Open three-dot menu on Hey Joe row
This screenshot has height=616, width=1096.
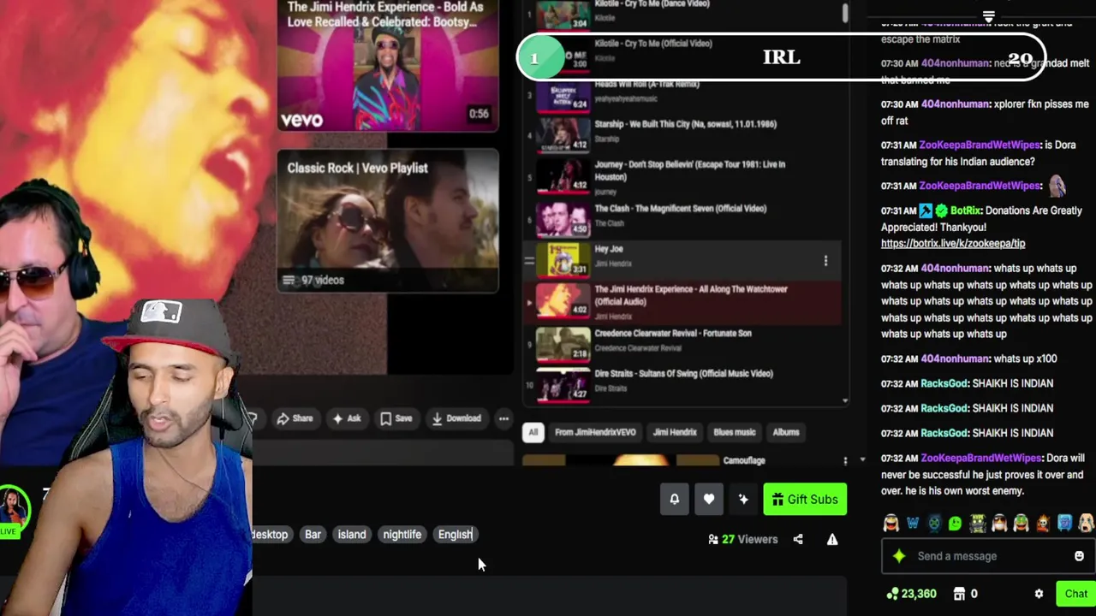coord(825,261)
